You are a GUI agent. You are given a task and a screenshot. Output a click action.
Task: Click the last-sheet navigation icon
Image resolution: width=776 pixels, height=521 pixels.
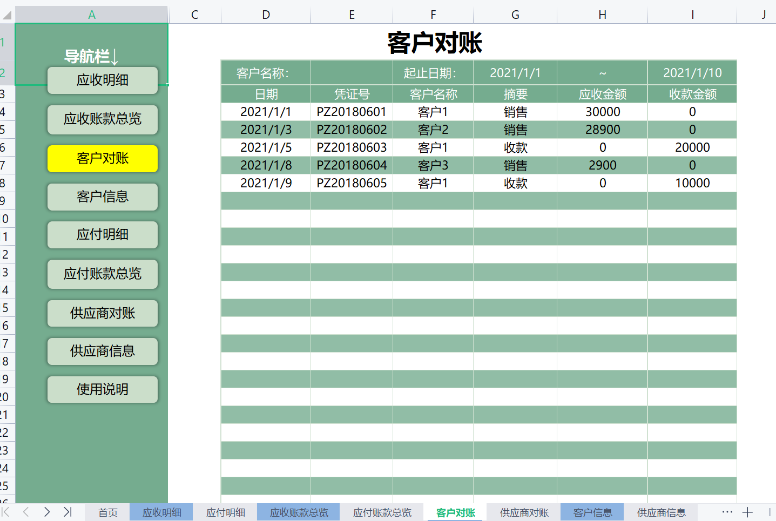tap(67, 512)
